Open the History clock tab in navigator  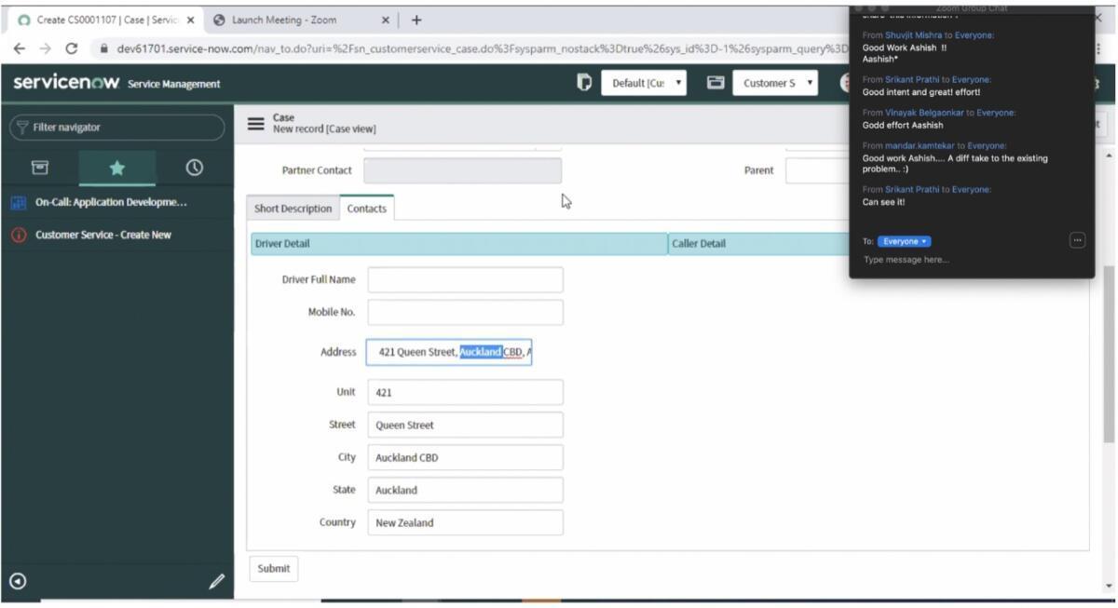point(194,168)
